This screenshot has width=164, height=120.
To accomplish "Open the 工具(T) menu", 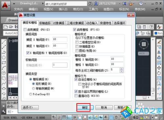I will click(93, 9).
